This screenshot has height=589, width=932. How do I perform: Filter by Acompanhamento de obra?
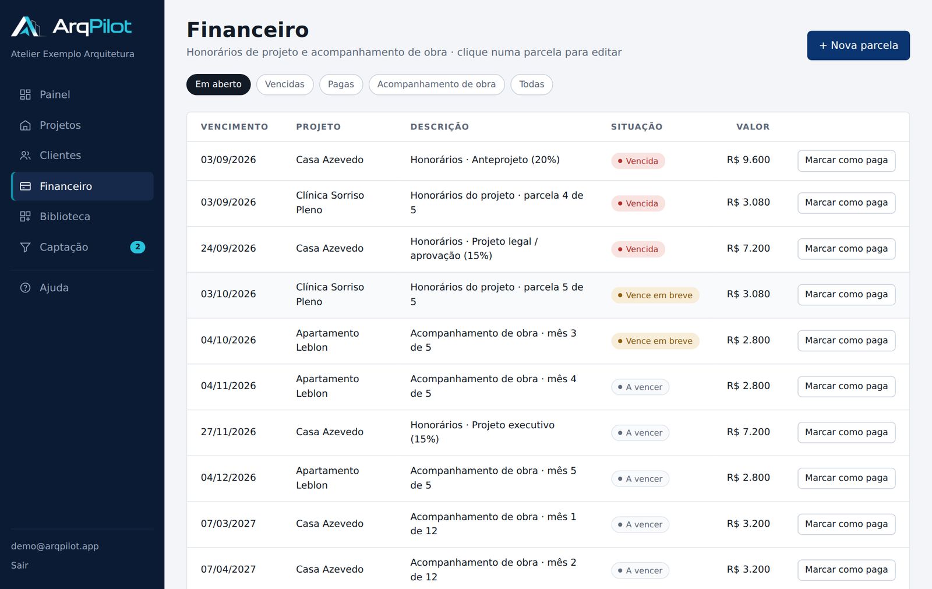click(x=437, y=84)
